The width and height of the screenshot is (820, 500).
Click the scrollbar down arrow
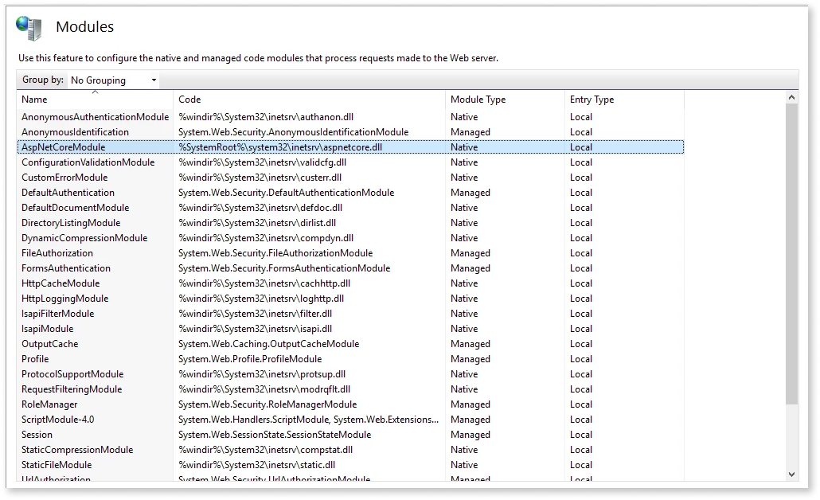click(x=791, y=475)
